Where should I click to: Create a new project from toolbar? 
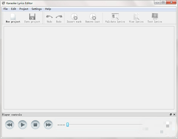pyautogui.click(x=13, y=18)
